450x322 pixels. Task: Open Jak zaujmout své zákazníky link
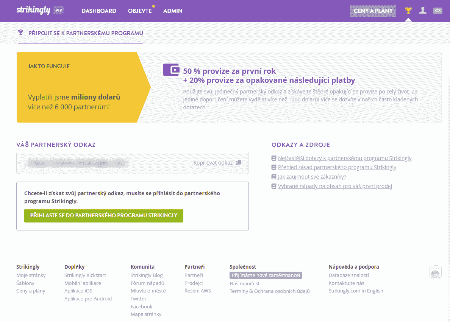(x=312, y=177)
